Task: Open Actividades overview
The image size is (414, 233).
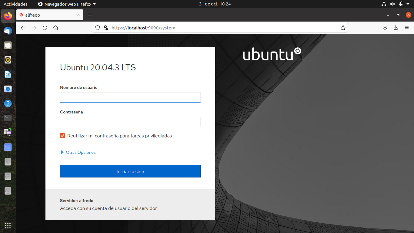Action: point(15,4)
